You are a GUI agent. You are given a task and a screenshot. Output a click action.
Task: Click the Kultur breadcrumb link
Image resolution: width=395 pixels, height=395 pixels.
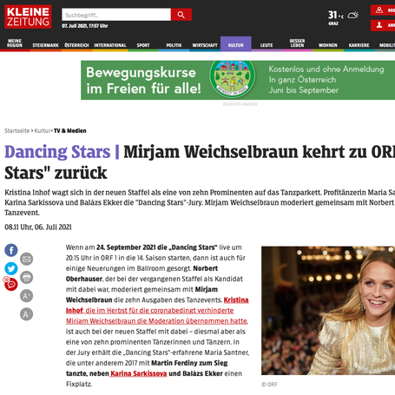tap(43, 131)
